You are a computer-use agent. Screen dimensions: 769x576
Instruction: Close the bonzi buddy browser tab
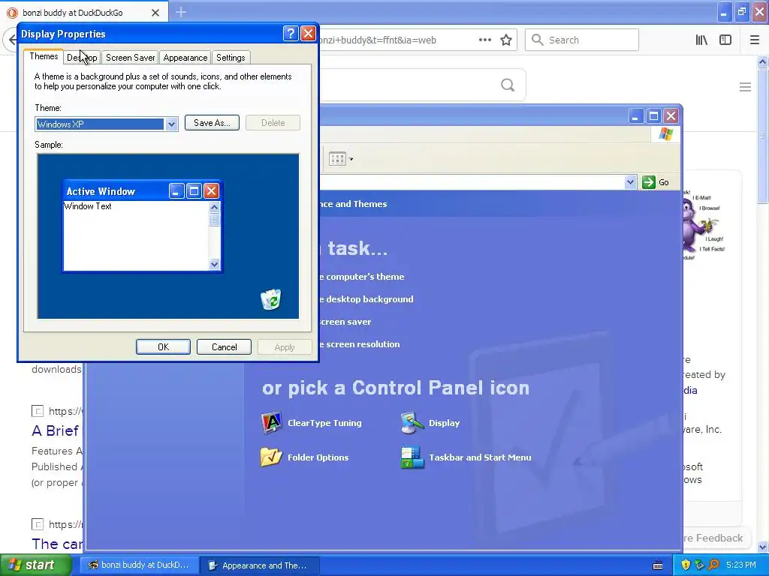[x=155, y=13]
